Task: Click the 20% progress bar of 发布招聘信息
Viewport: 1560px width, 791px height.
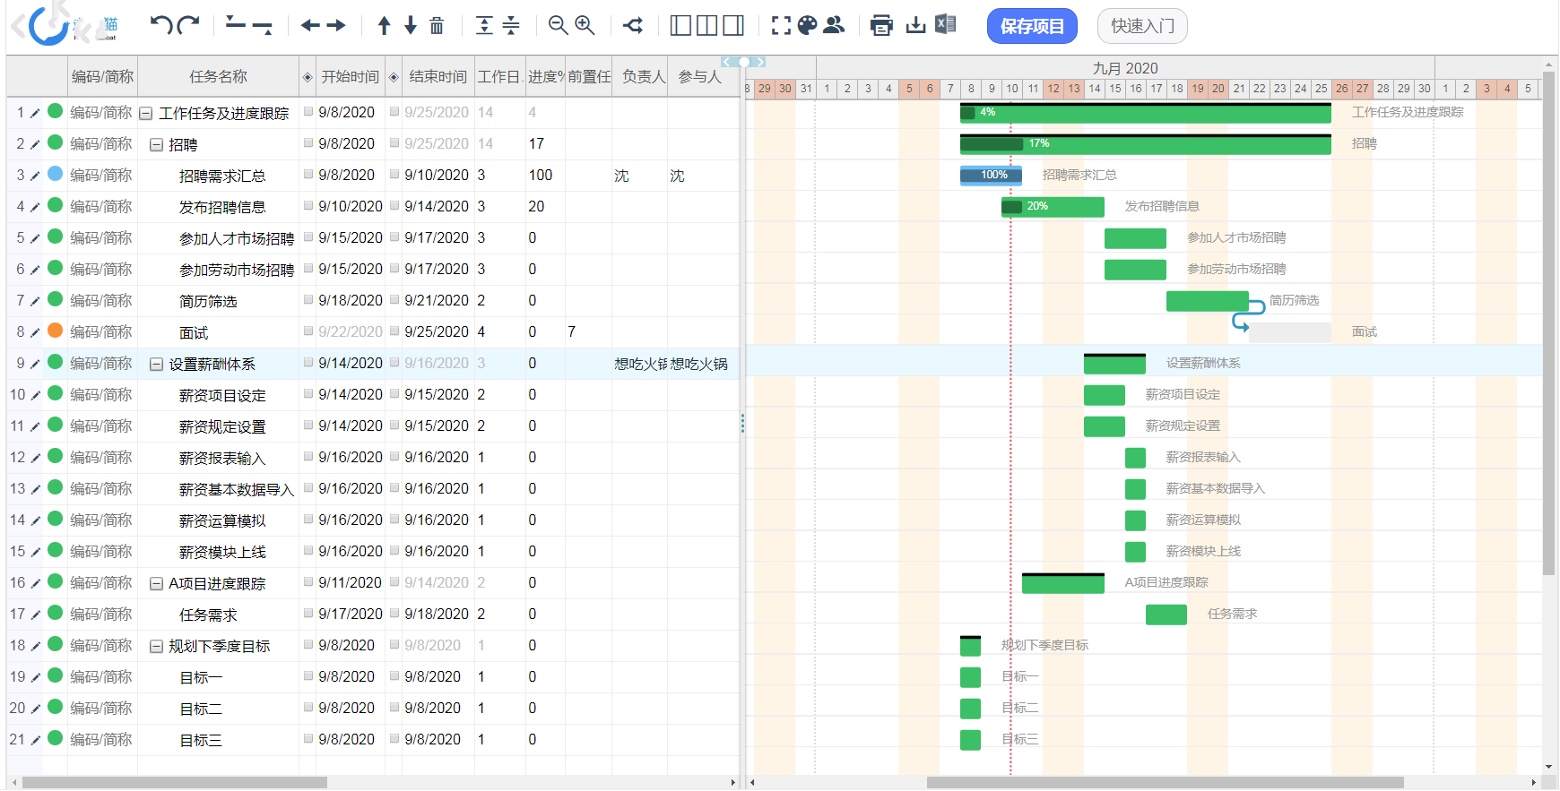Action: [1053, 207]
